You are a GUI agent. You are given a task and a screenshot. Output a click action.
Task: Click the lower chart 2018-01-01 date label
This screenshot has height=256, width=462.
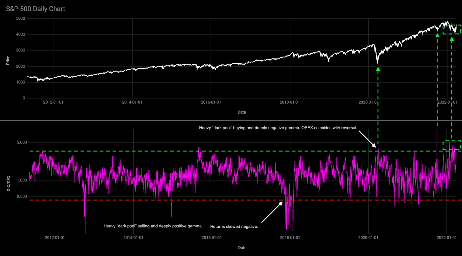tap(290, 238)
